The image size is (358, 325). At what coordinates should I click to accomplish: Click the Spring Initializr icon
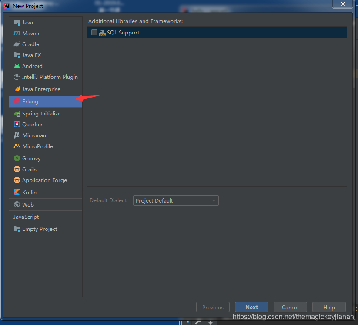pyautogui.click(x=17, y=114)
